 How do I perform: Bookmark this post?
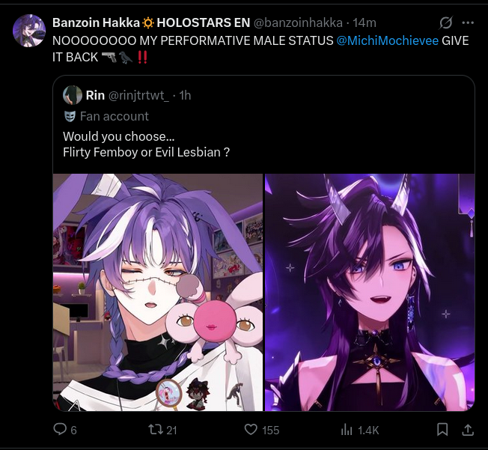click(x=442, y=430)
